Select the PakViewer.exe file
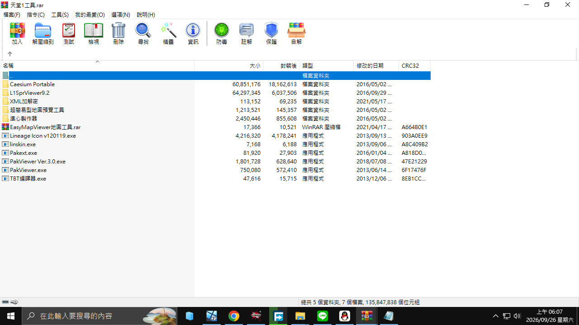Image resolution: width=579 pixels, height=325 pixels. point(28,170)
